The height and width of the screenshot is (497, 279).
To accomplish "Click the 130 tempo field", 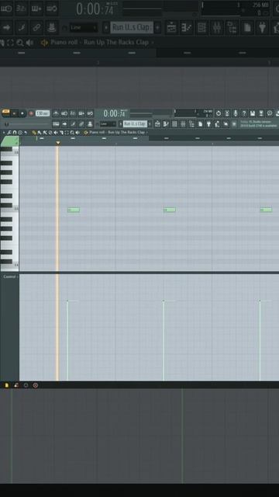I will pyautogui.click(x=43, y=113).
